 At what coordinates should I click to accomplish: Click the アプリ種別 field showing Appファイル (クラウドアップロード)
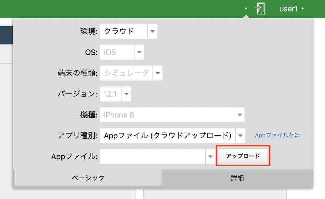167,135
